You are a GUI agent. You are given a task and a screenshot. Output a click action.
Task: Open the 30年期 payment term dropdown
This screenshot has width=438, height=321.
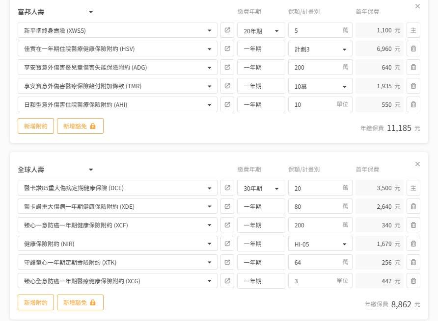click(x=261, y=188)
